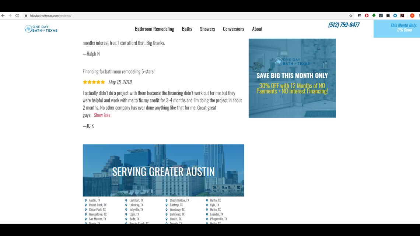Reload the page with the refresh icon
The height and width of the screenshot is (236, 420).
pos(17,15)
